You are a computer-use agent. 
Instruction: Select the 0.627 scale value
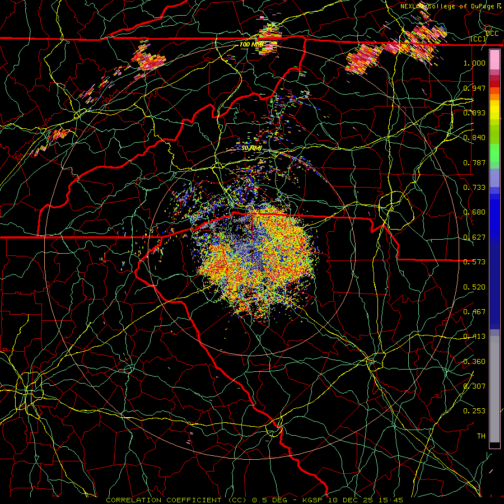tap(474, 237)
